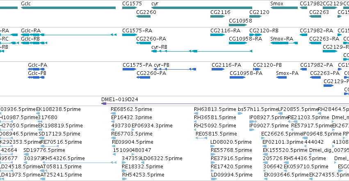This screenshot has height=181, width=349.
Task: Click the Gclc gene bar in the top track
Action: click(68, 8)
